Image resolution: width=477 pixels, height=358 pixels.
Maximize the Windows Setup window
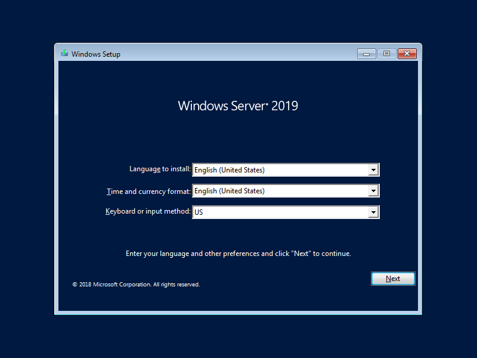pos(386,54)
